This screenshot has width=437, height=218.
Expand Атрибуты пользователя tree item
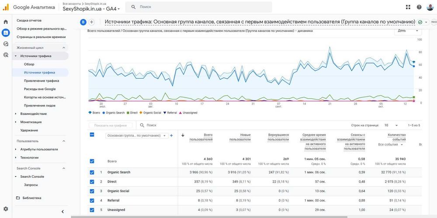pyautogui.click(x=16, y=149)
